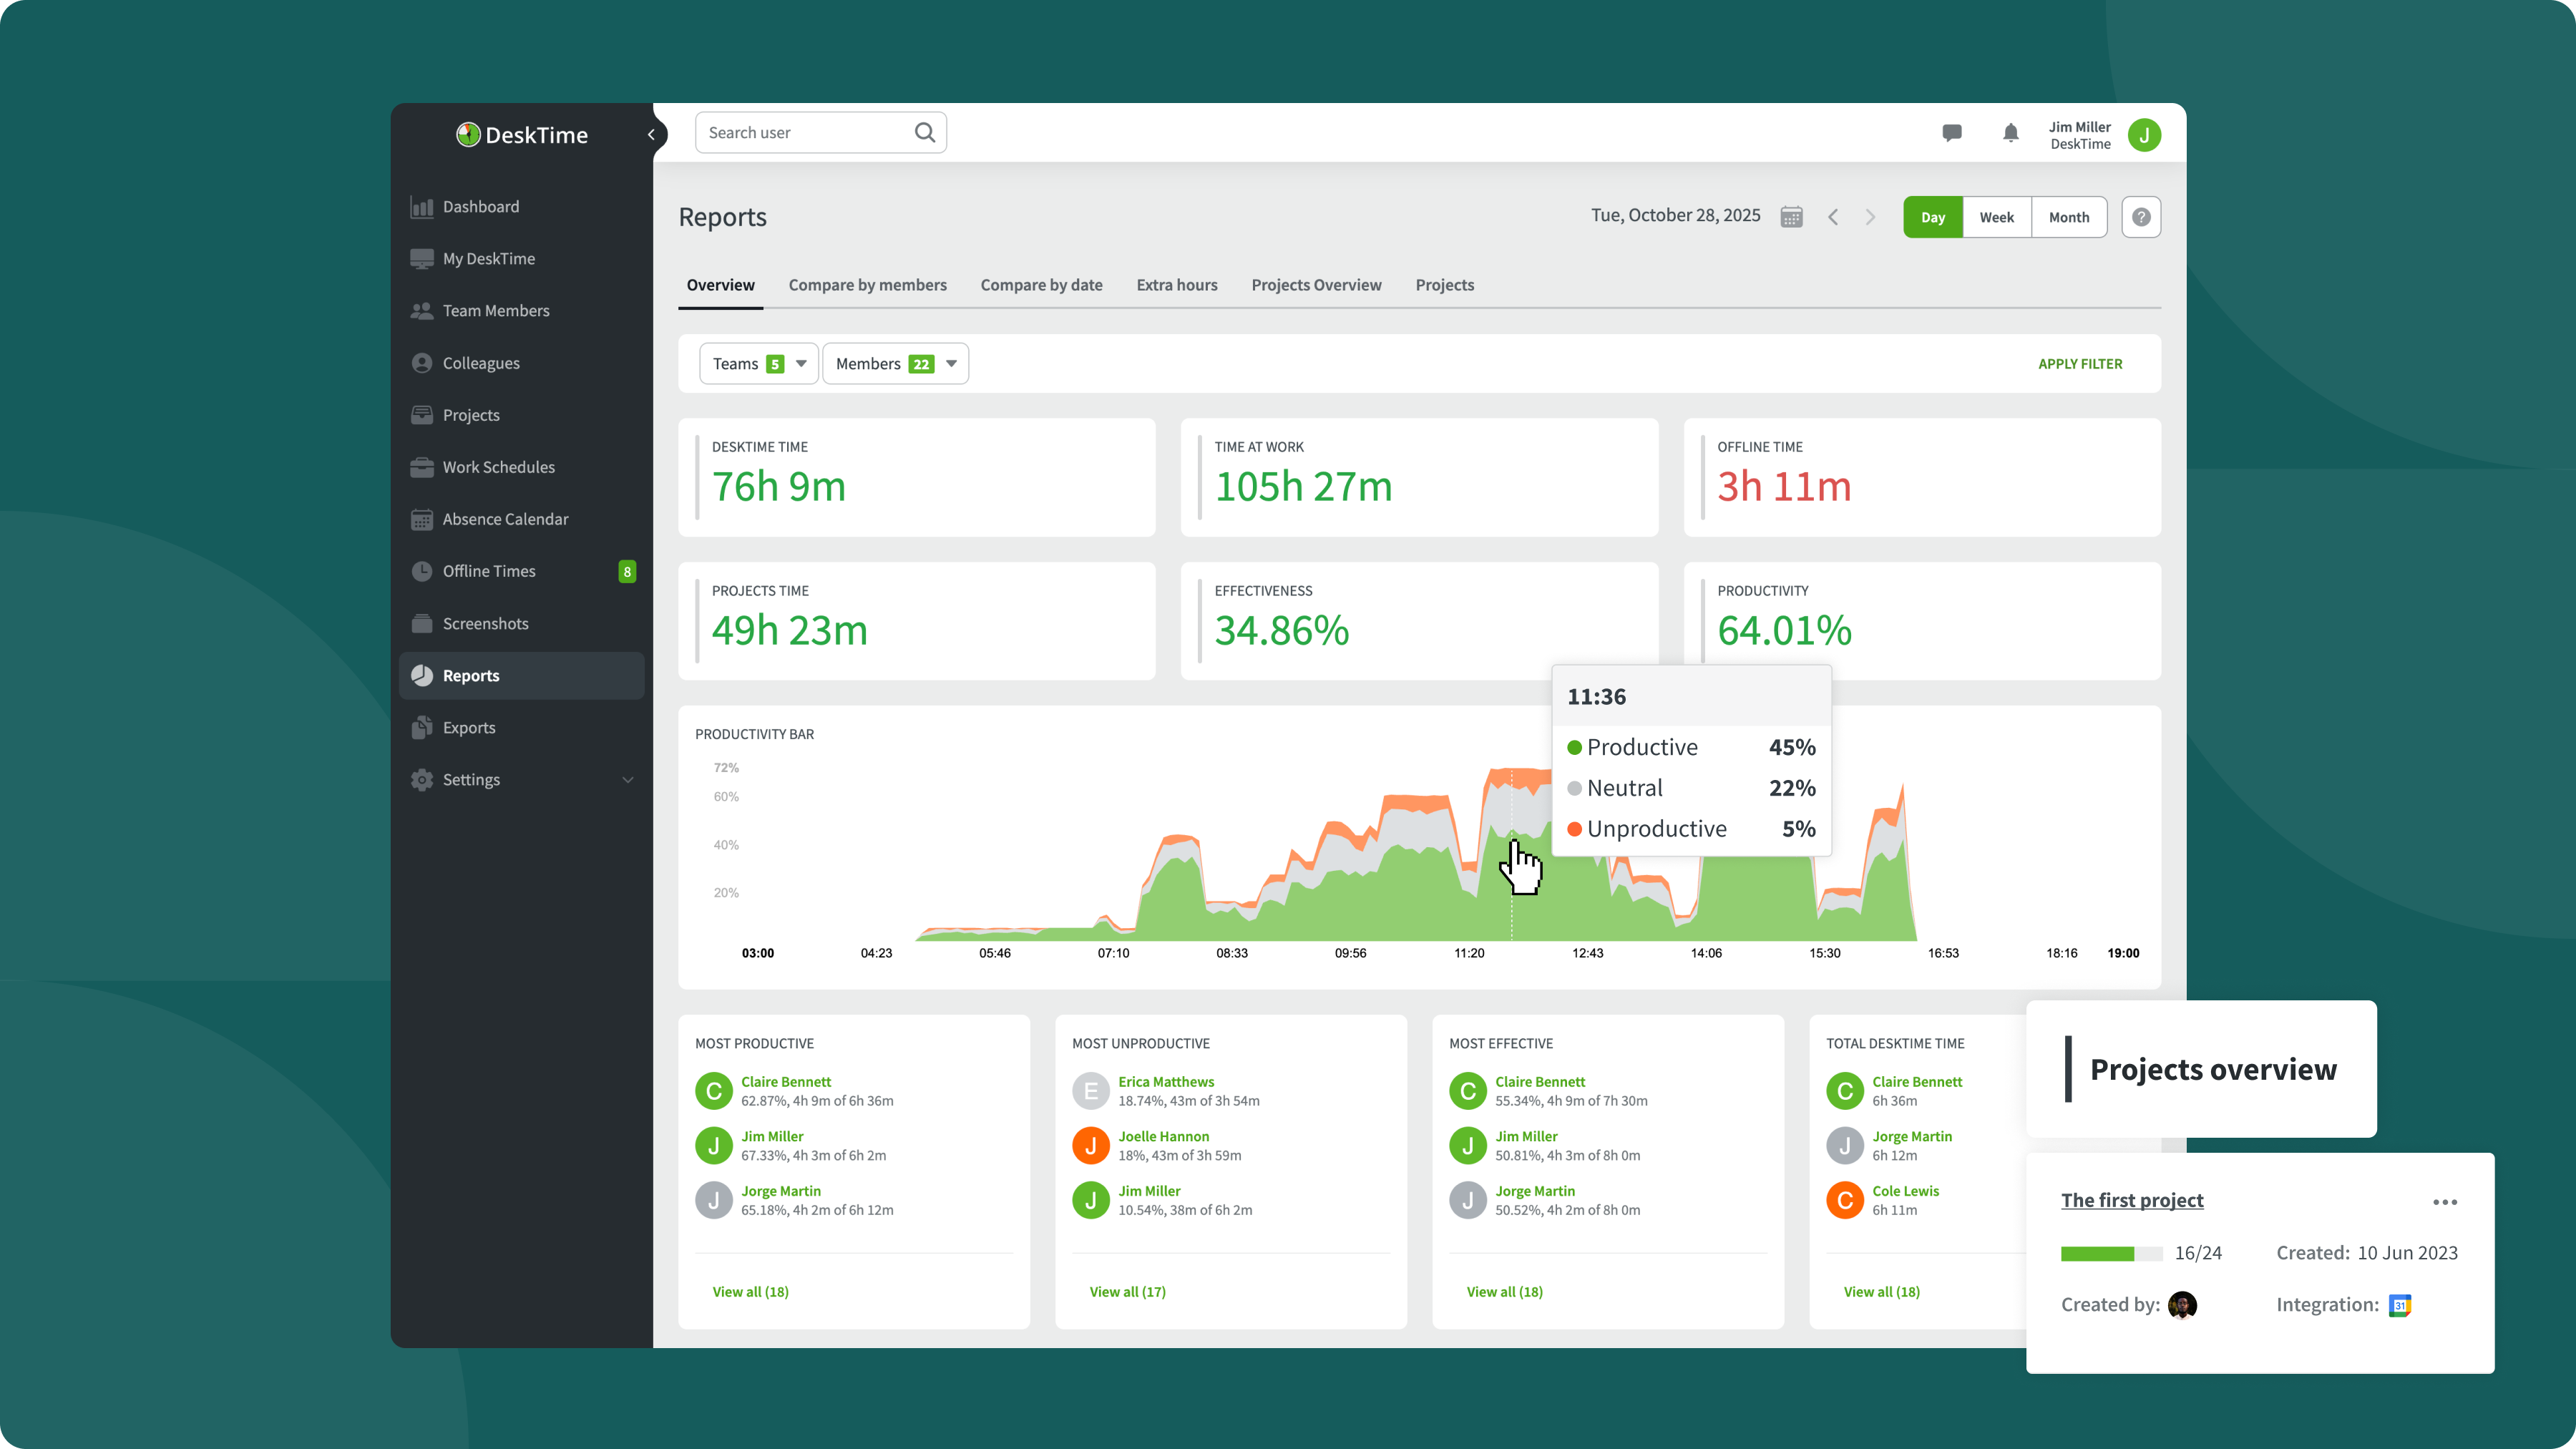Image resolution: width=2576 pixels, height=1449 pixels.
Task: Select the Day view toggle
Action: [1932, 217]
